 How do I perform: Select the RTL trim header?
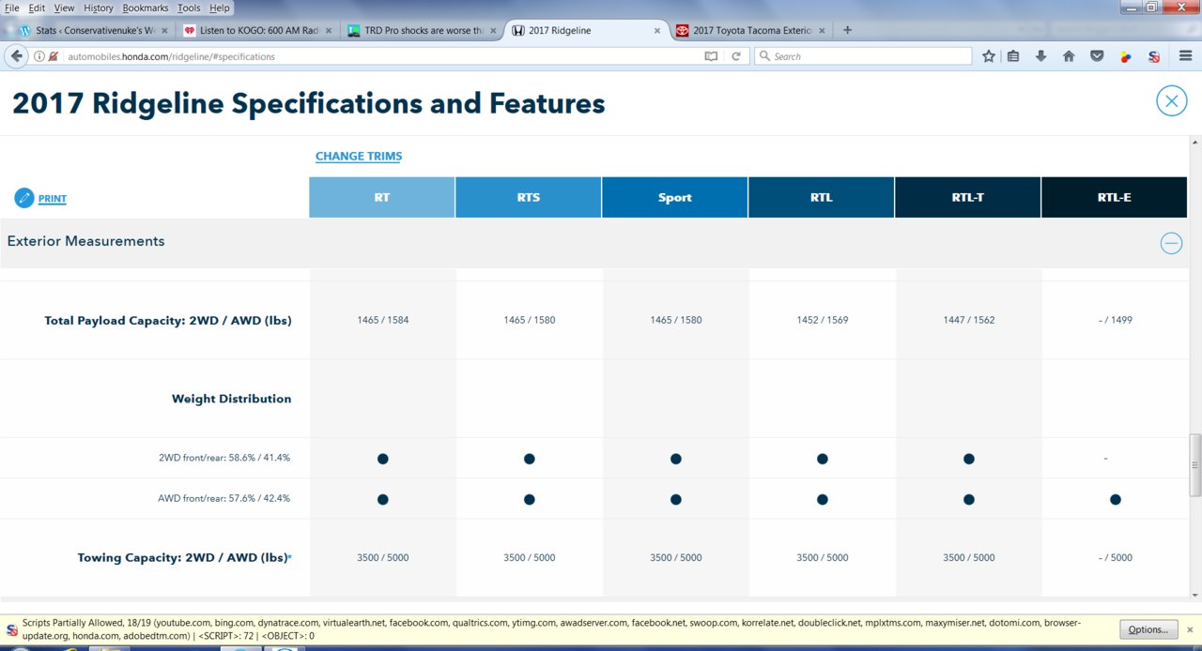[822, 197]
